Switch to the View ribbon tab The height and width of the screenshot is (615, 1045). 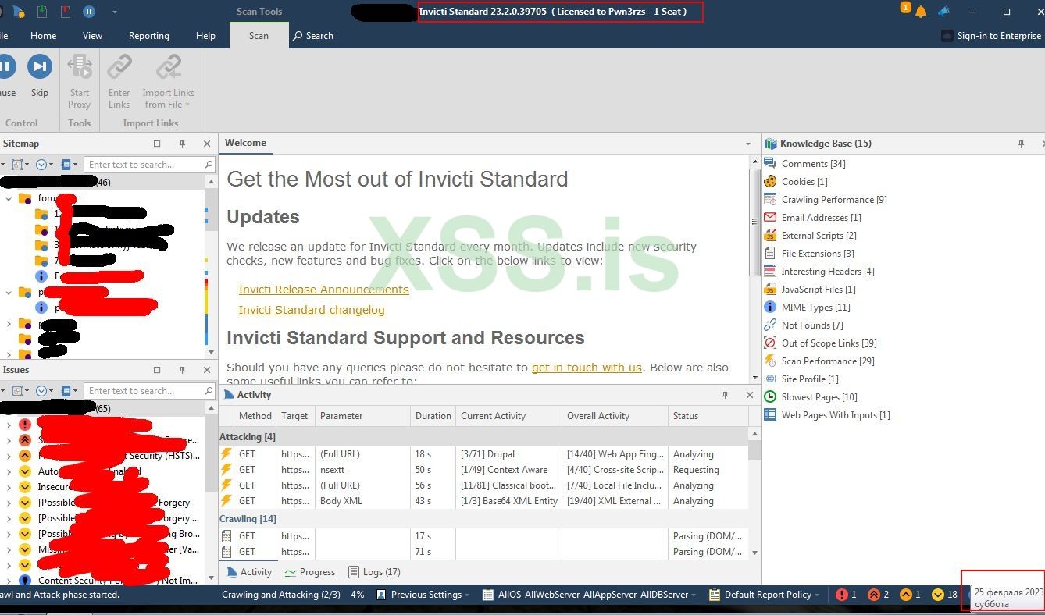[92, 36]
